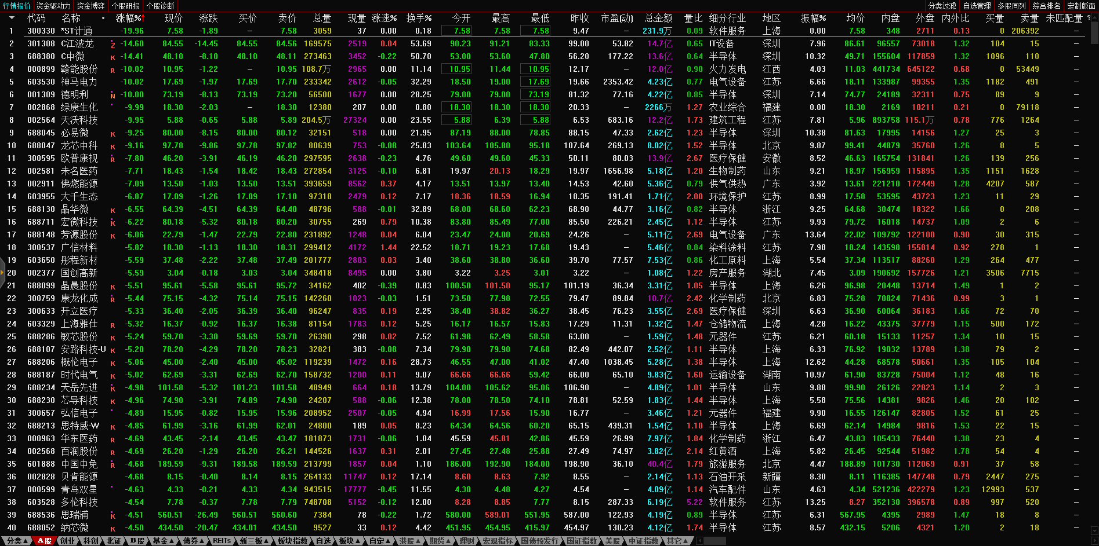Open the 板块 dropdown tab
Viewport: 1099px width, 546px height.
coord(349,541)
